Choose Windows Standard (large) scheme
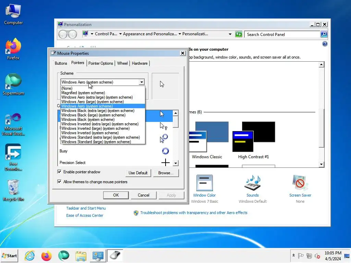Screen dimensions: 351x263 coord(103,142)
